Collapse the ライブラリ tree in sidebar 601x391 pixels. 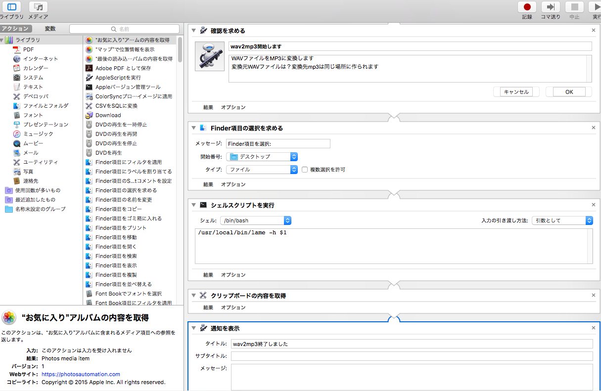tap(2, 40)
